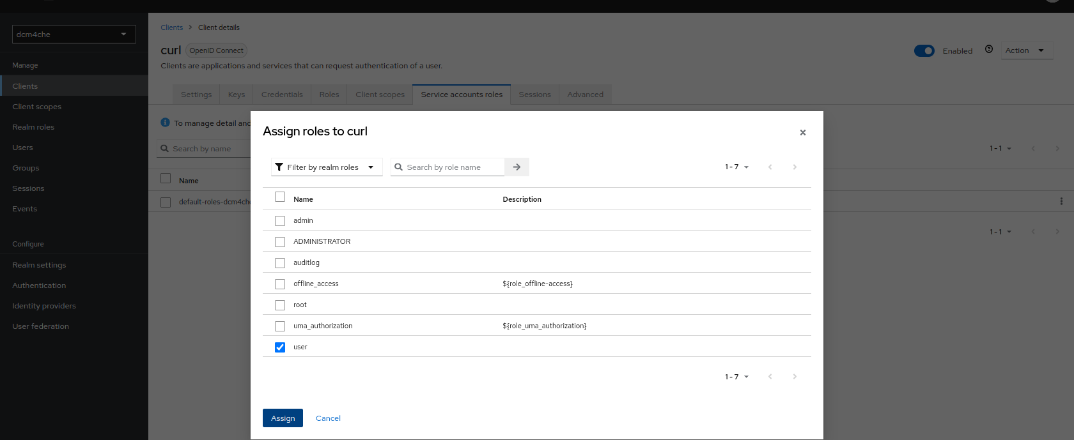The height and width of the screenshot is (440, 1074).
Task: Click the Assign button
Action: click(x=283, y=418)
